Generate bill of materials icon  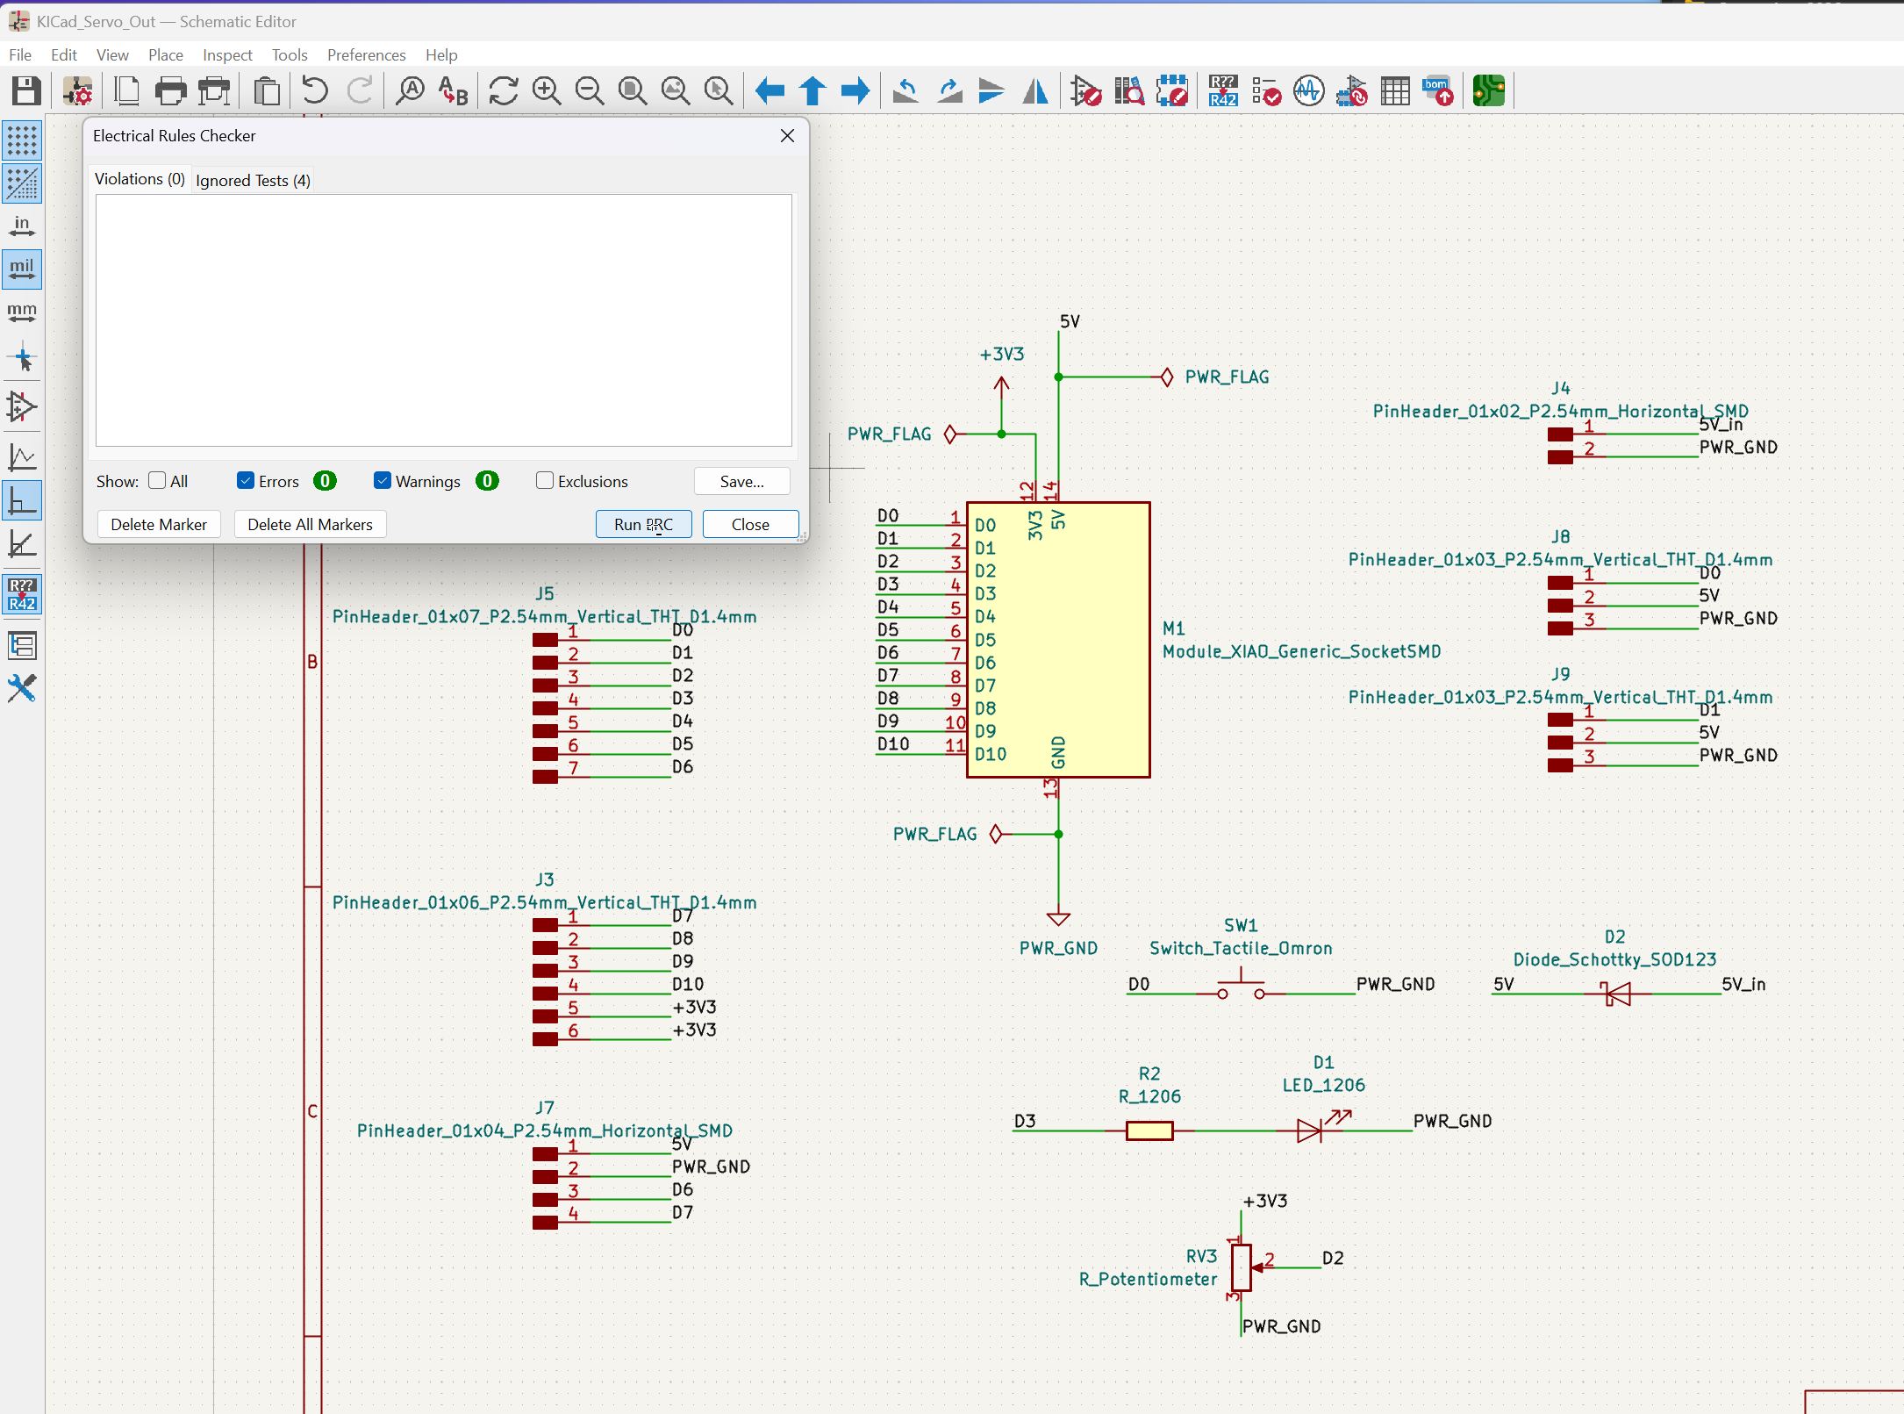1437,91
